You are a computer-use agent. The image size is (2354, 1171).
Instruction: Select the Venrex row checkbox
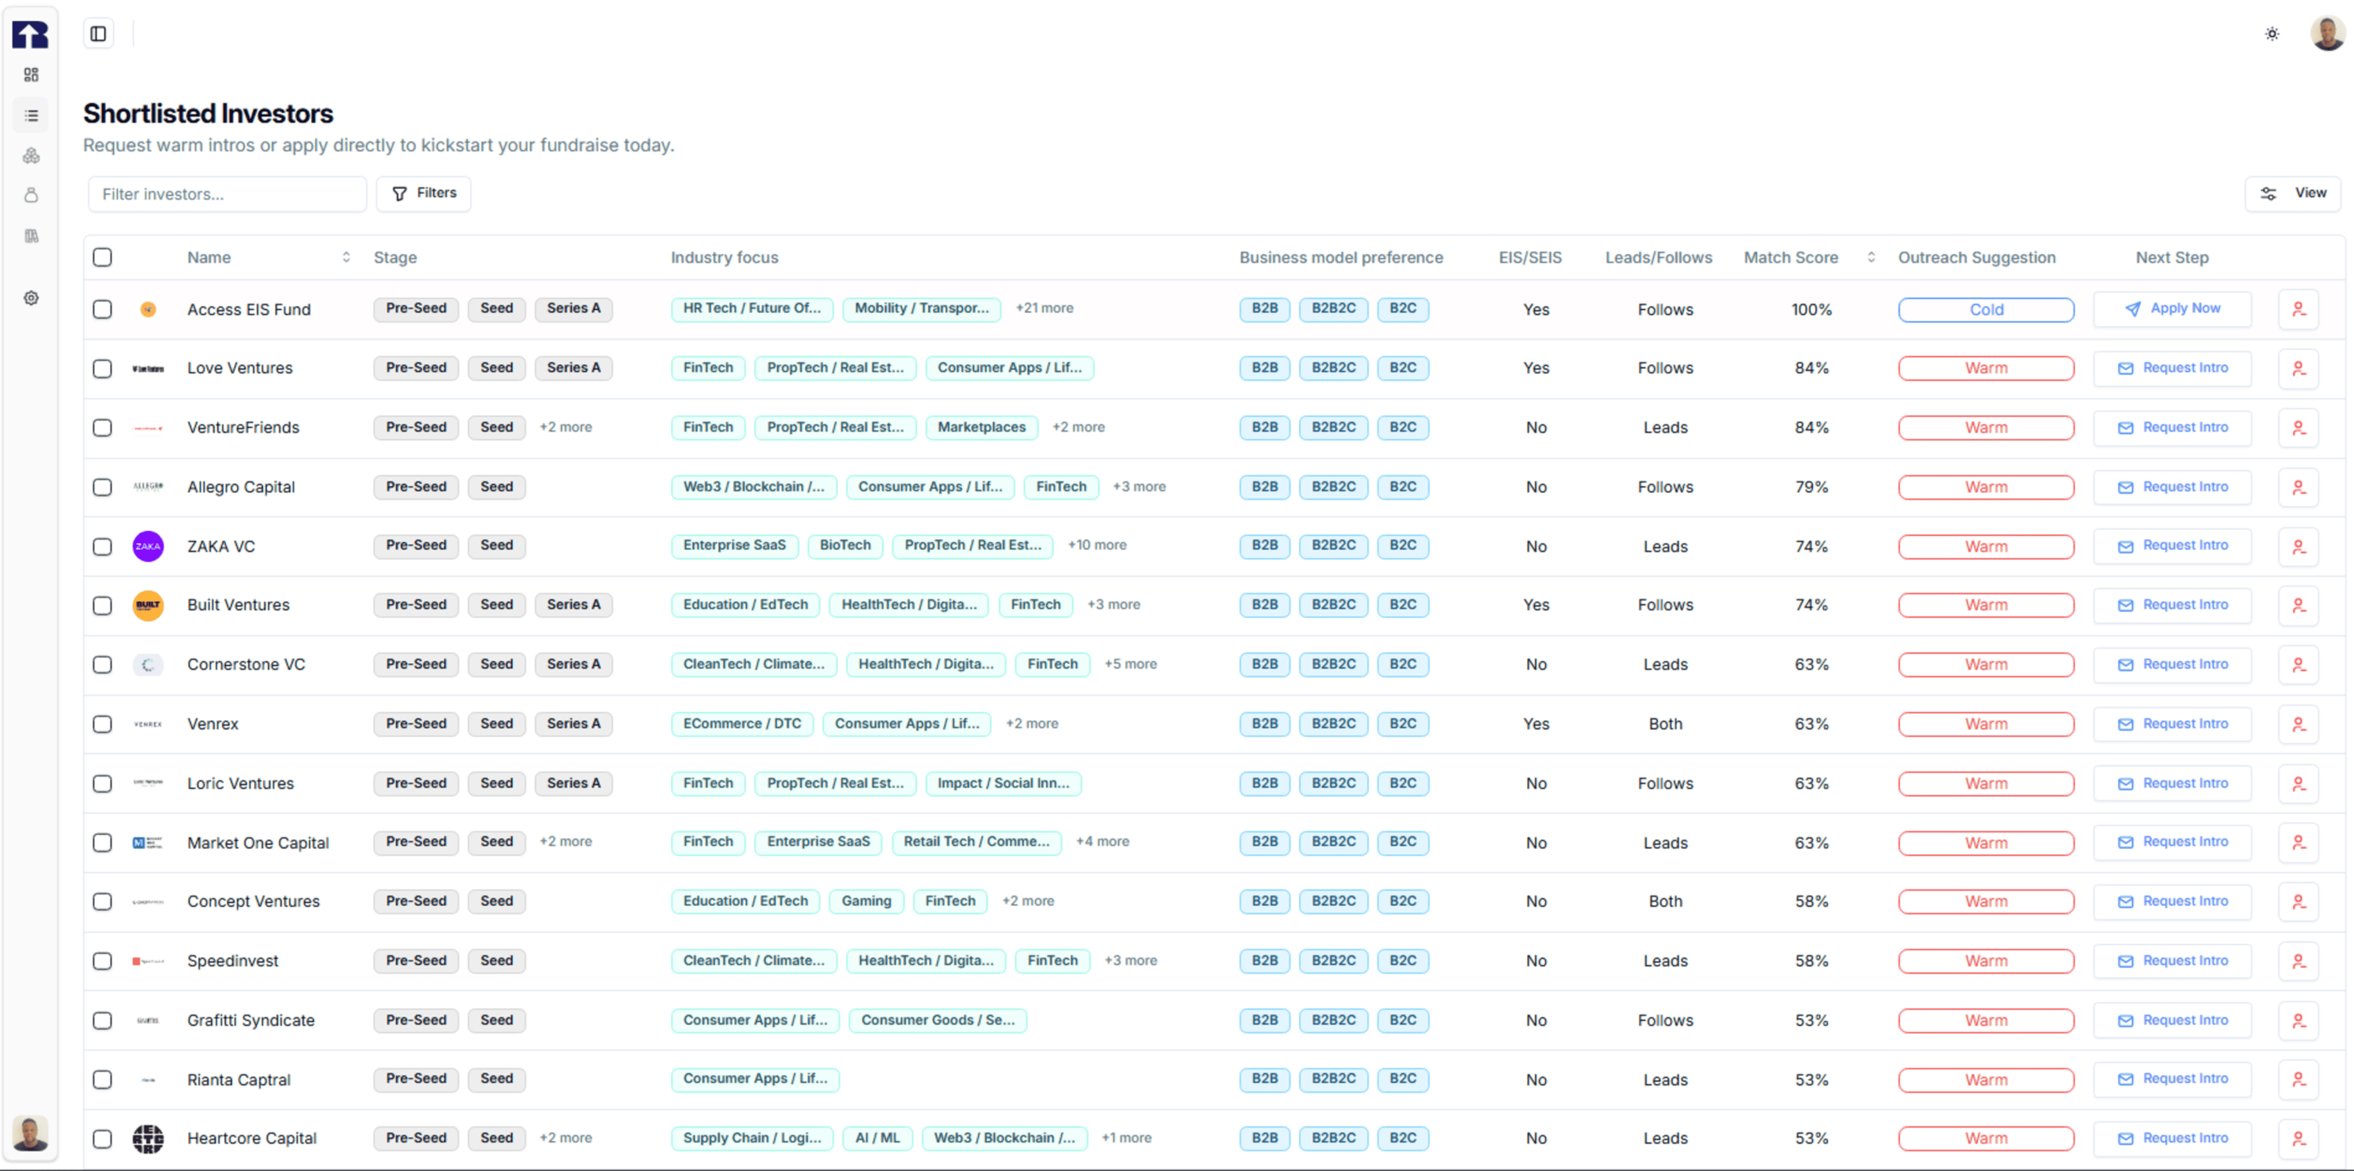click(x=102, y=723)
